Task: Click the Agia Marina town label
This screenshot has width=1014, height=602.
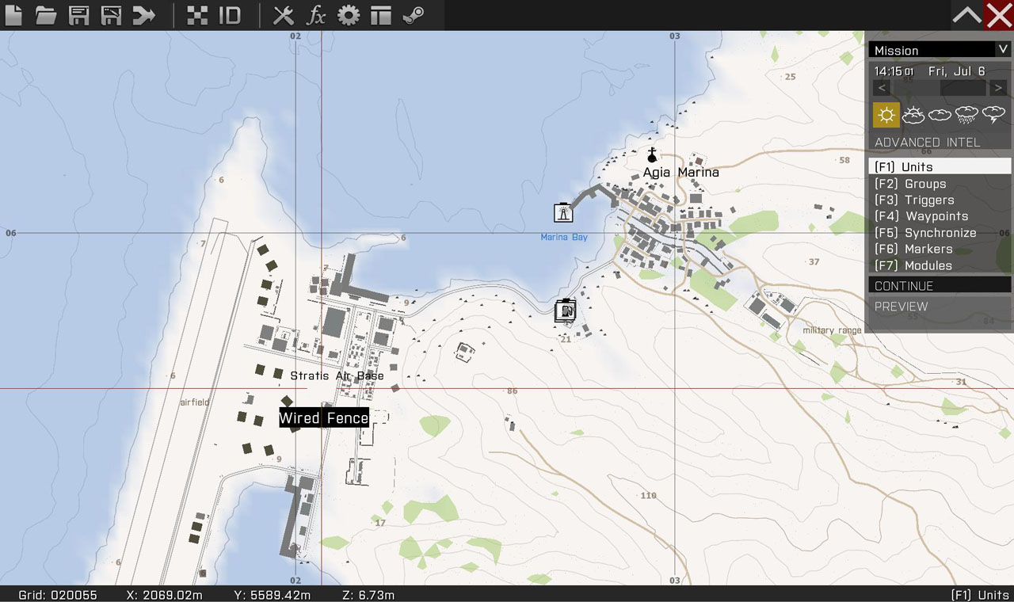Action: pyautogui.click(x=680, y=172)
